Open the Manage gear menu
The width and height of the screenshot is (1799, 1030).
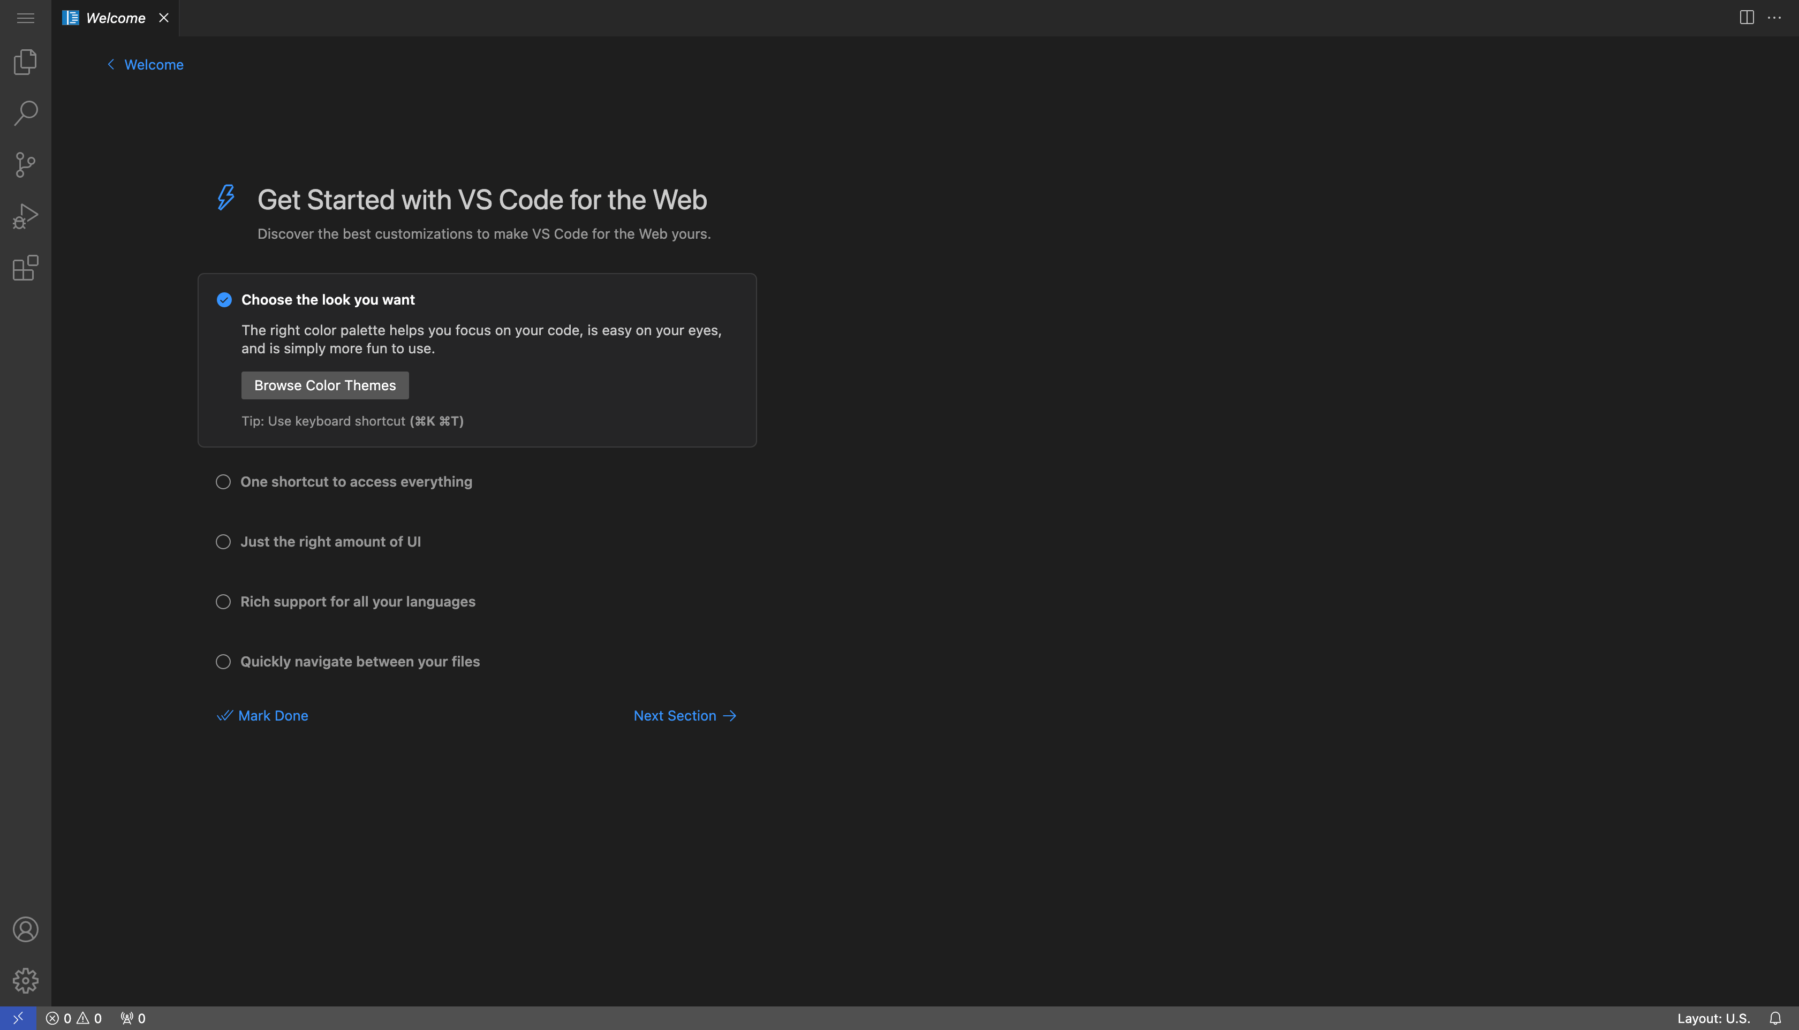coord(26,981)
